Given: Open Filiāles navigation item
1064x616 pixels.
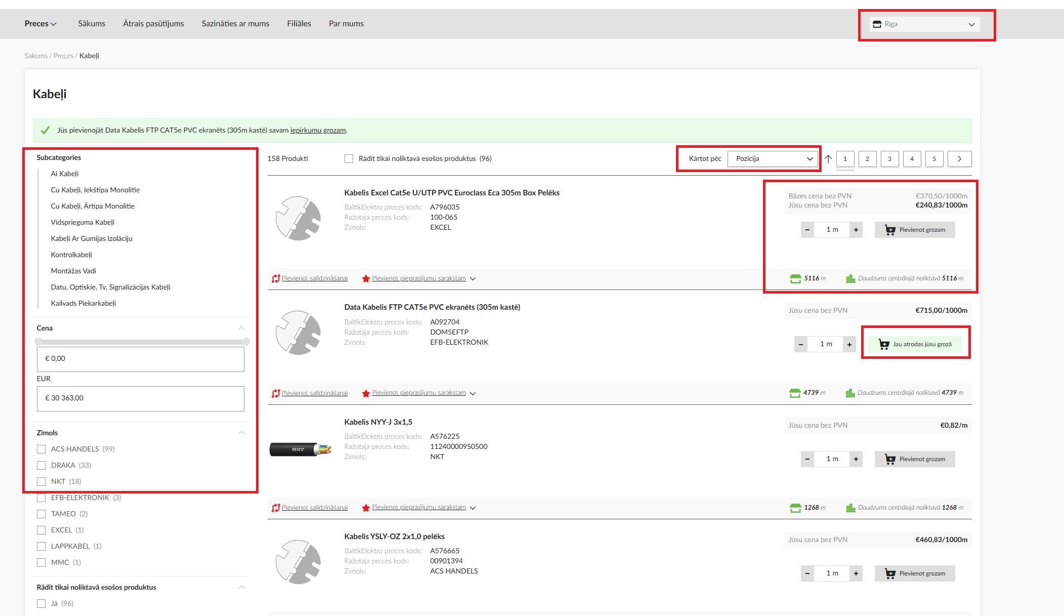Looking at the screenshot, I should tap(299, 24).
